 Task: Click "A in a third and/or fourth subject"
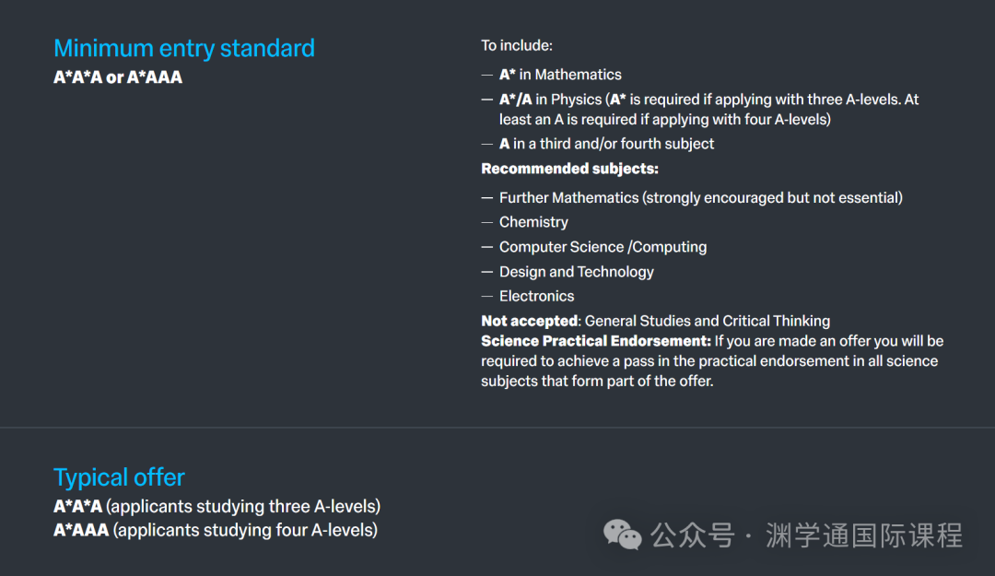(x=606, y=144)
